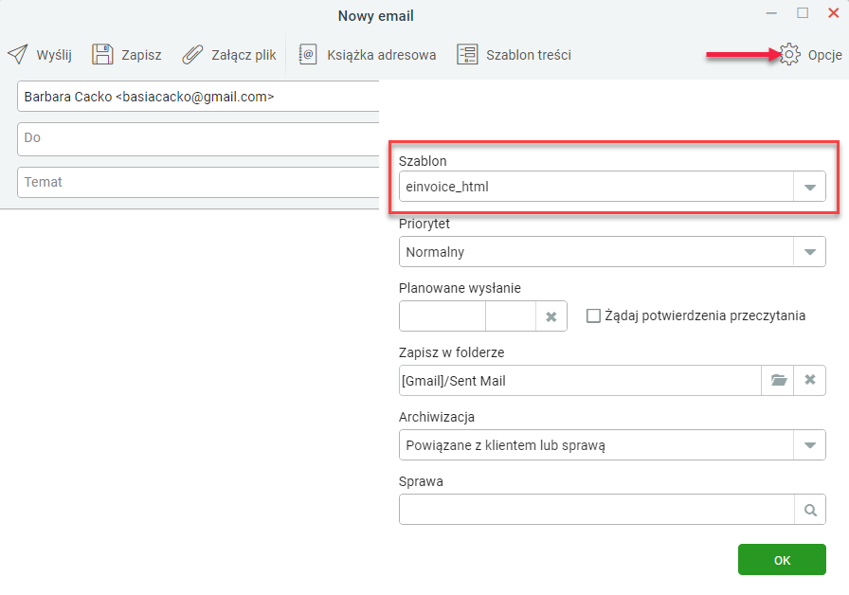Click the Opcje gear icon

[789, 55]
